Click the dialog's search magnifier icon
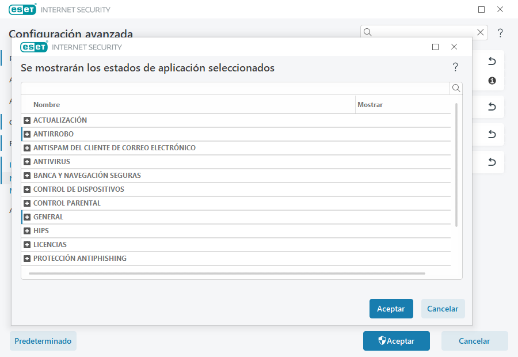518x357 pixels. point(456,88)
